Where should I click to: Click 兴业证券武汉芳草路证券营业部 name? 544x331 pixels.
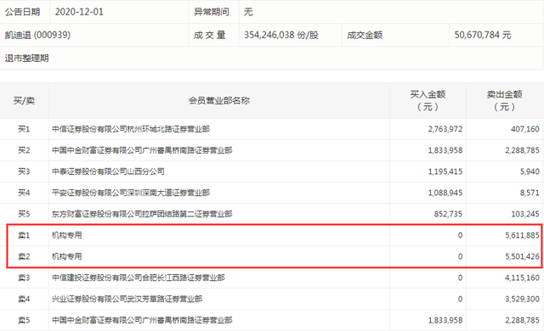coord(127,299)
